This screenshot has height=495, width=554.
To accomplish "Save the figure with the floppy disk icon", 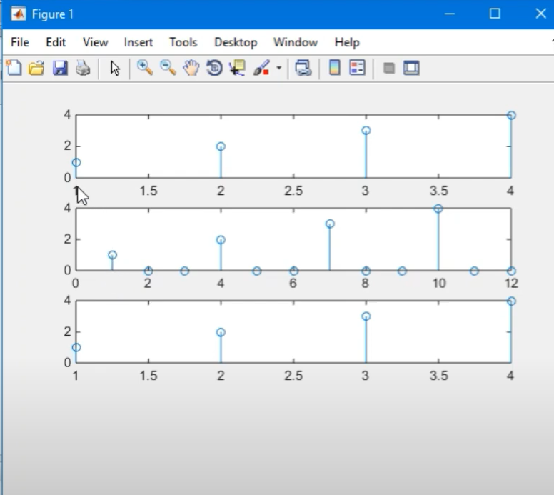I will pyautogui.click(x=60, y=68).
